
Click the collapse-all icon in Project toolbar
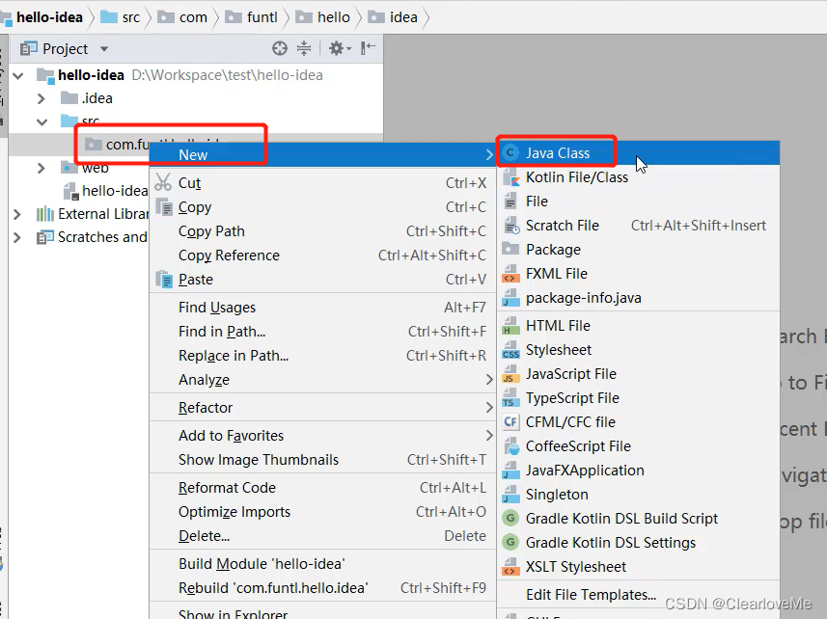tap(304, 48)
